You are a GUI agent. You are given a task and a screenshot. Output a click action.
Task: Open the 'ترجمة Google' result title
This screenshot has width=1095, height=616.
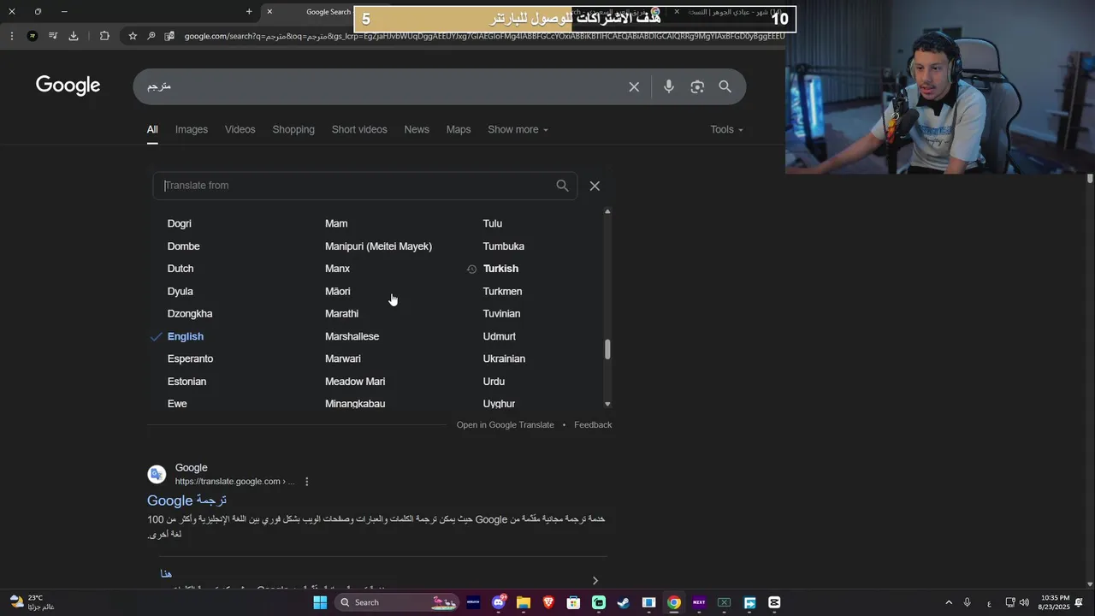pos(186,500)
